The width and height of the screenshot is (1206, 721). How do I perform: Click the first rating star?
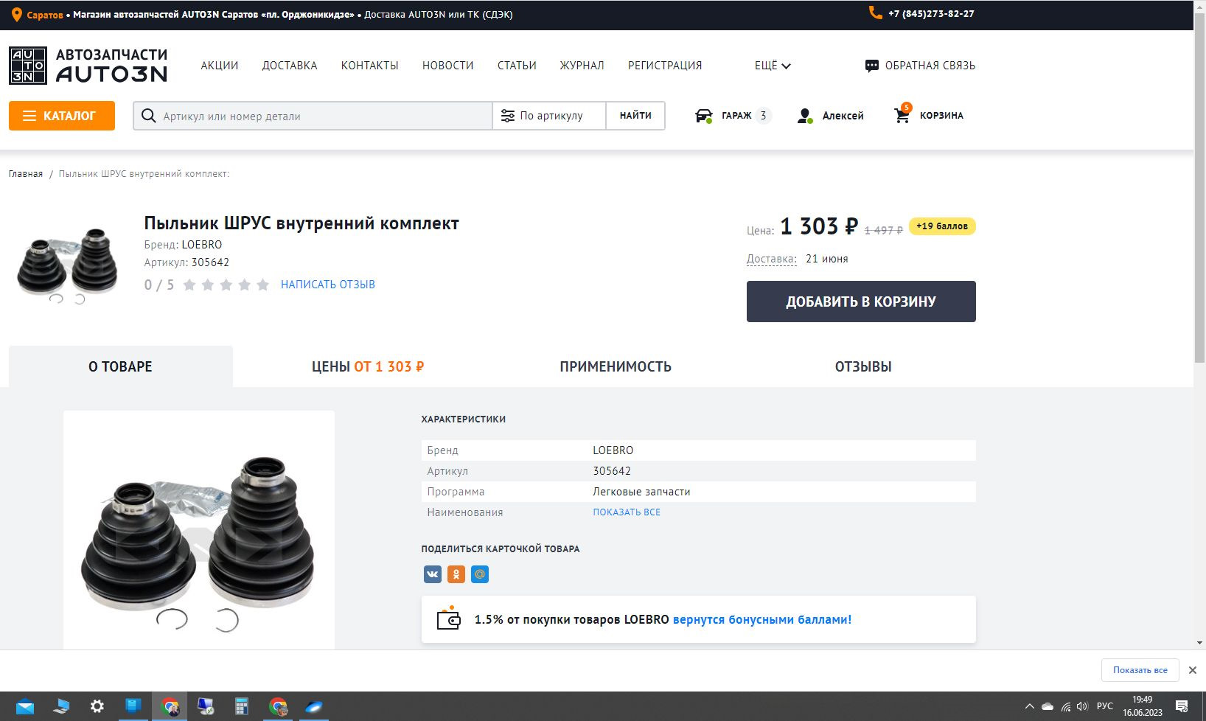point(189,285)
